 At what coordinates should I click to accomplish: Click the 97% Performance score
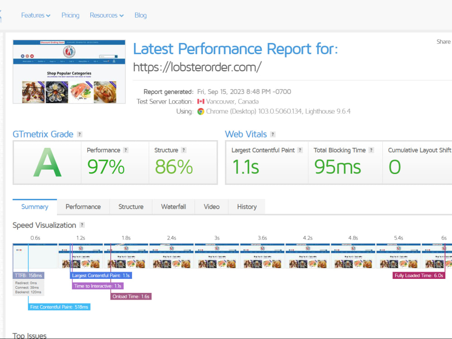pos(106,167)
